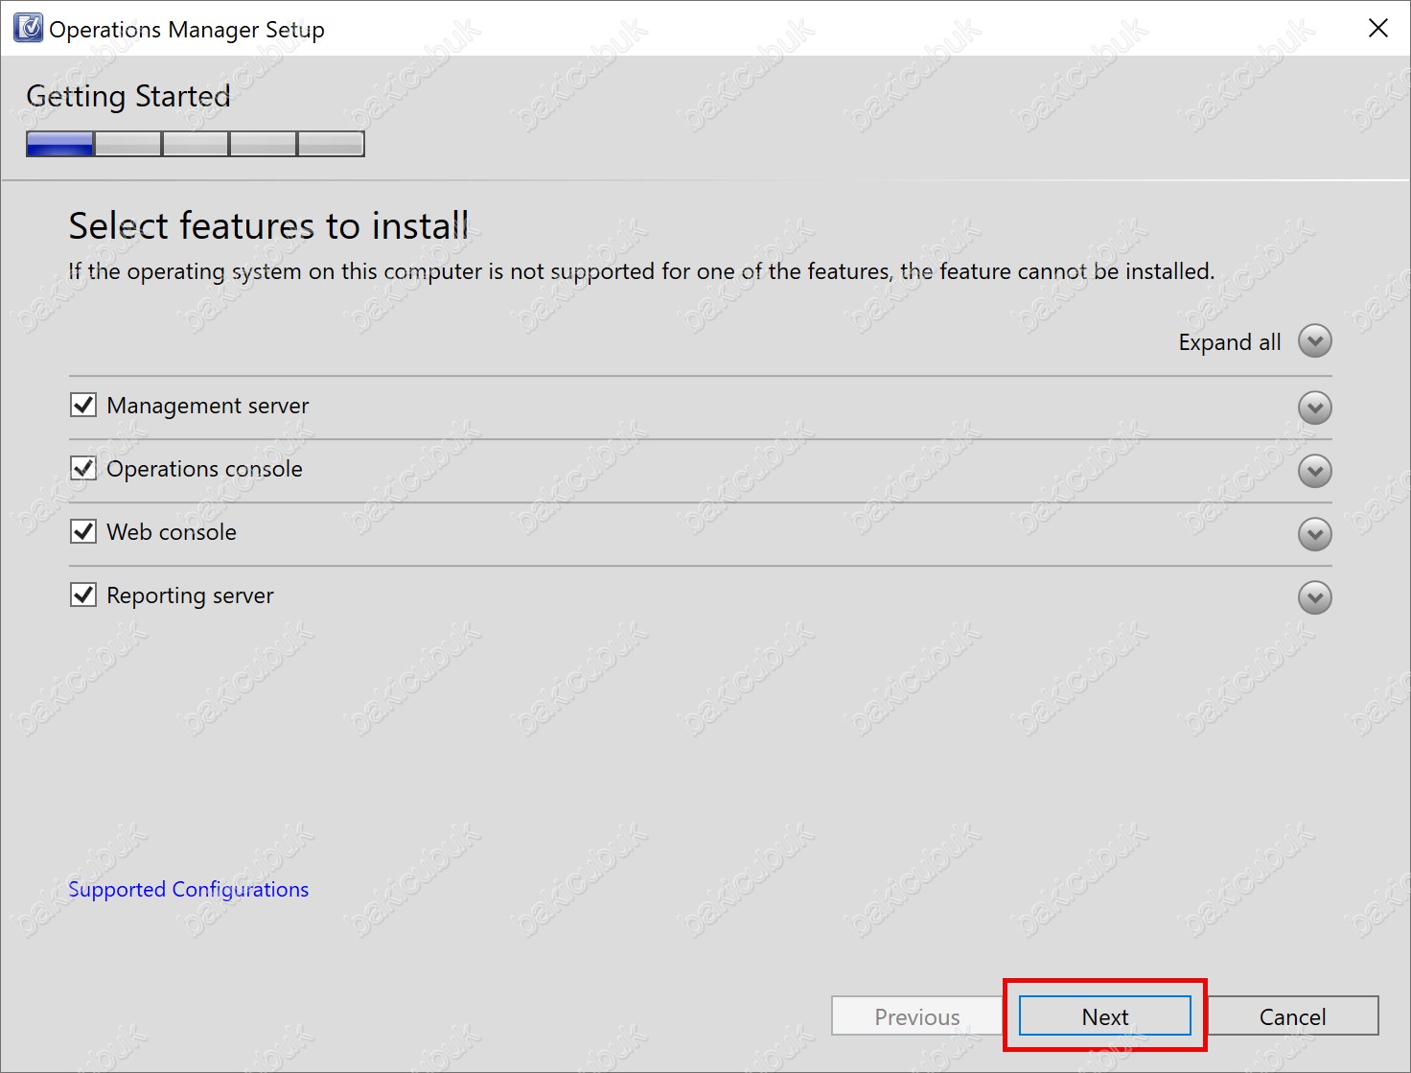This screenshot has width=1411, height=1073.
Task: Uncheck the Operations console checkbox
Action: (83, 468)
